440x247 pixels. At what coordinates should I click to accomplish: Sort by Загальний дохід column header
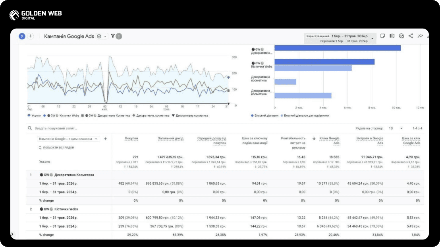pos(170,138)
